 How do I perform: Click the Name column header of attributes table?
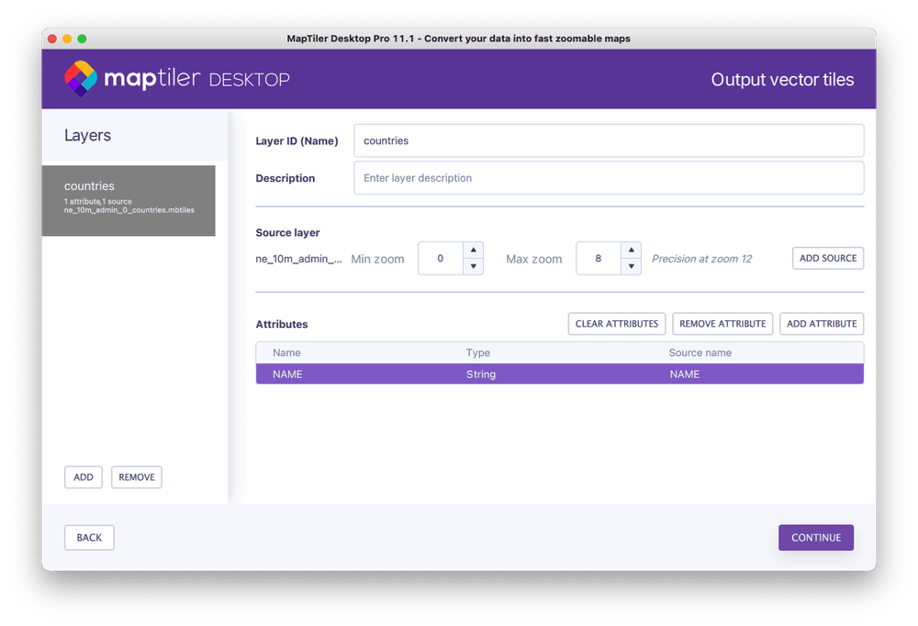pos(286,352)
